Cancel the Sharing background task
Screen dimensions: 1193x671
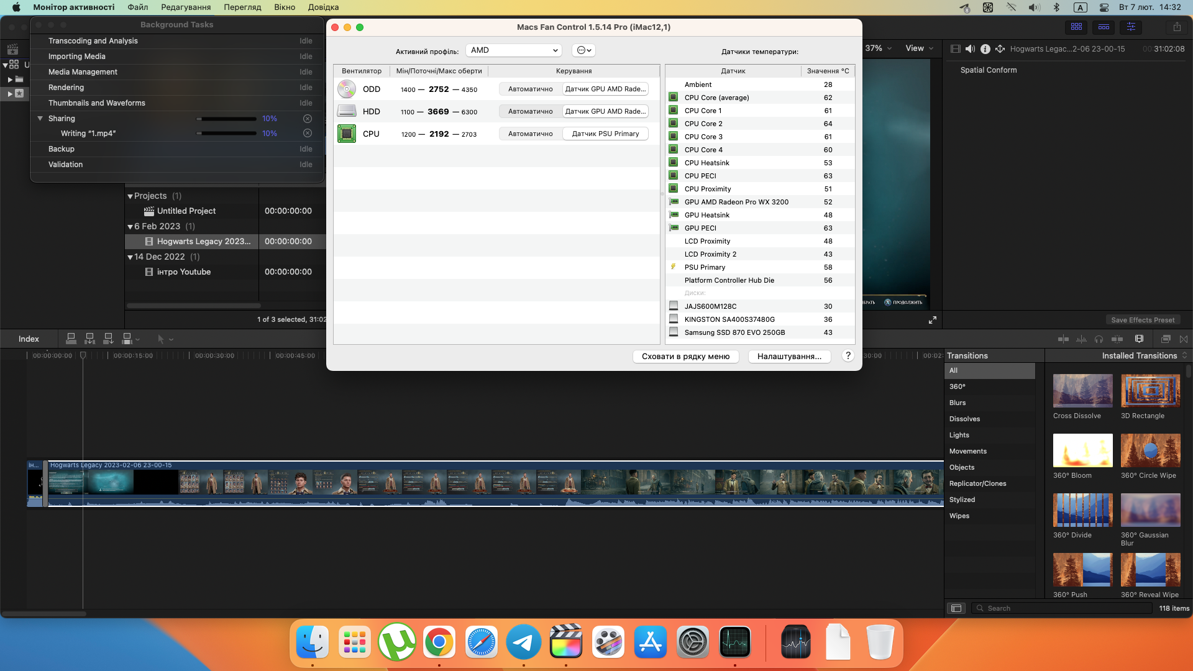[307, 119]
